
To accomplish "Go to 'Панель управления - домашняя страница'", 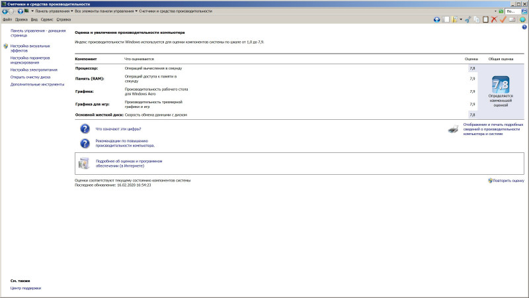I will tap(38, 32).
